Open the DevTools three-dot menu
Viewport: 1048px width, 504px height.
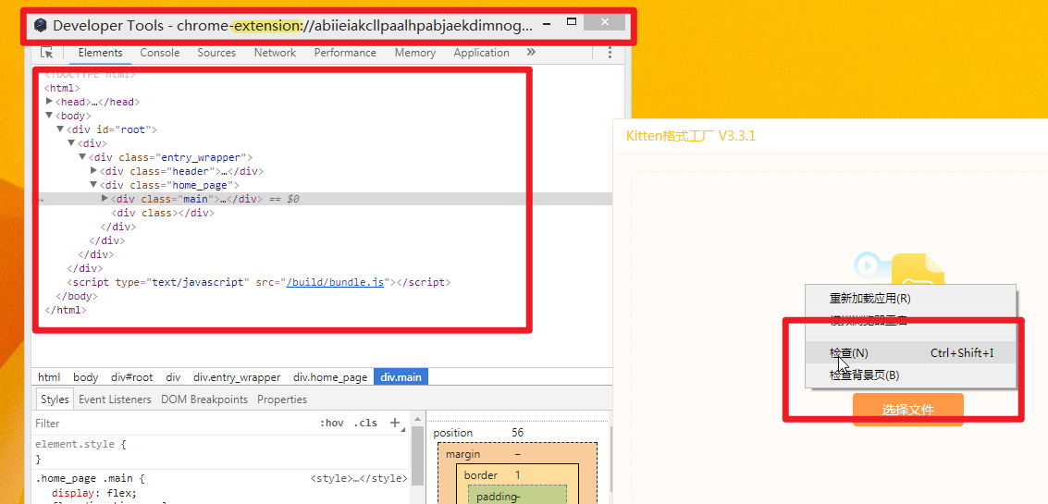point(610,53)
